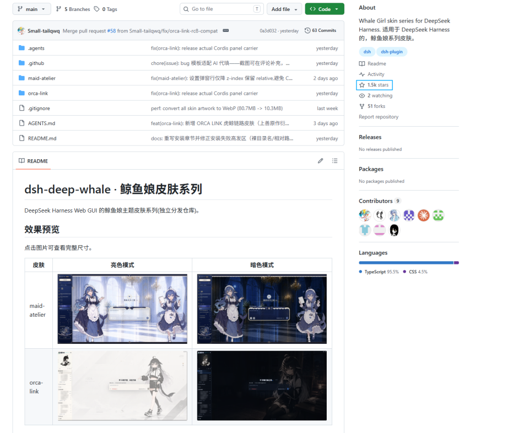The height and width of the screenshot is (433, 529).
Task: Open the Releases heading link
Action: pyautogui.click(x=370, y=137)
